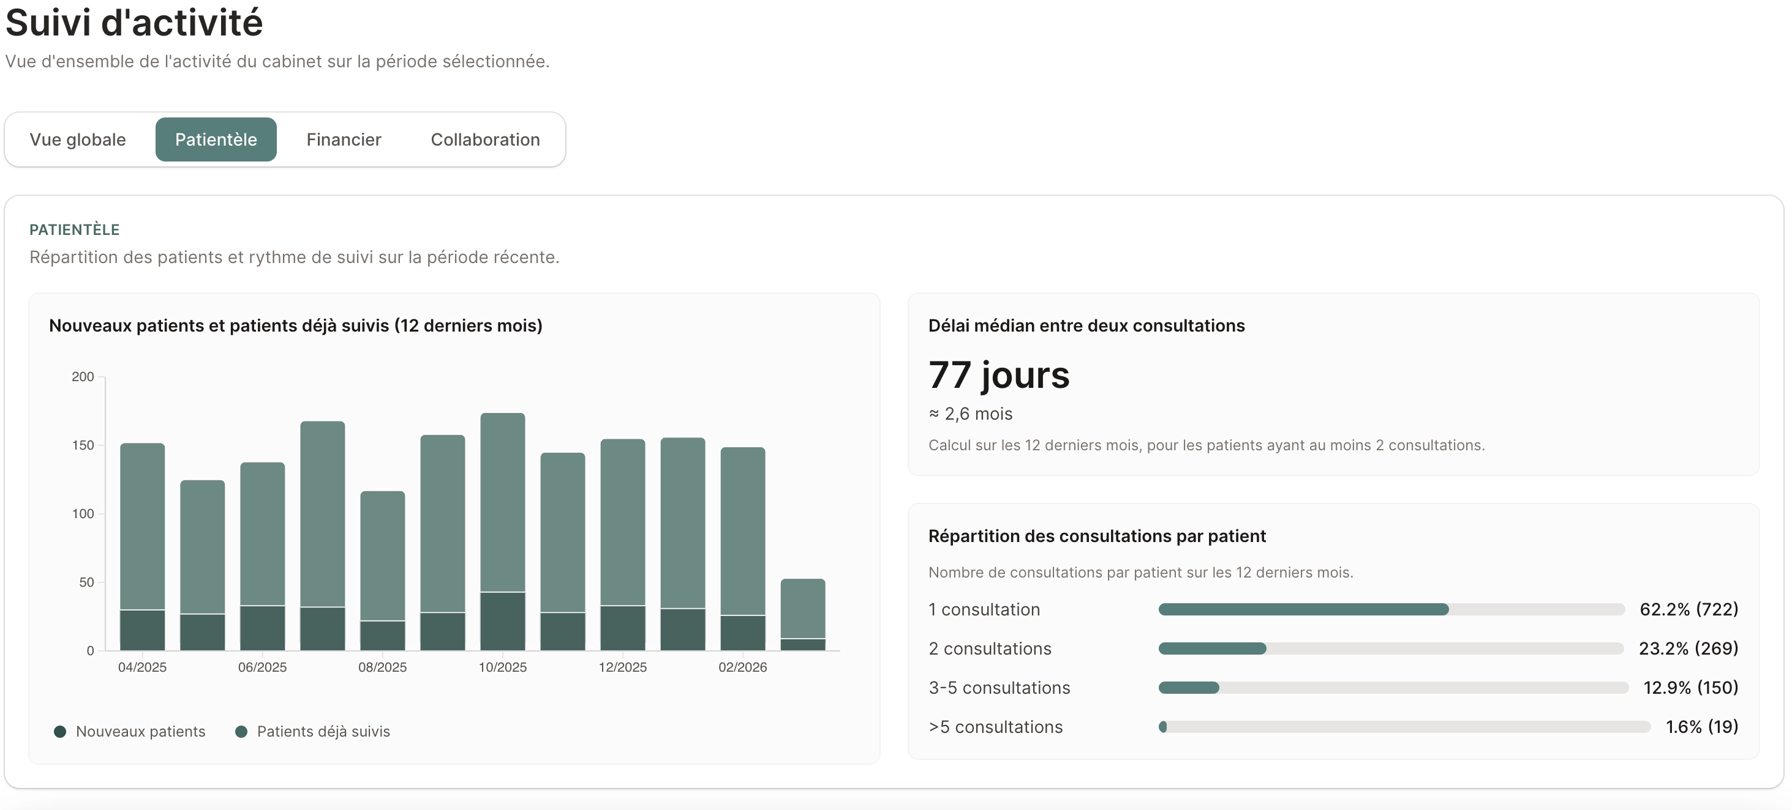Click the "62.2% (722)" value
The height and width of the screenshot is (810, 1792).
(x=1689, y=609)
